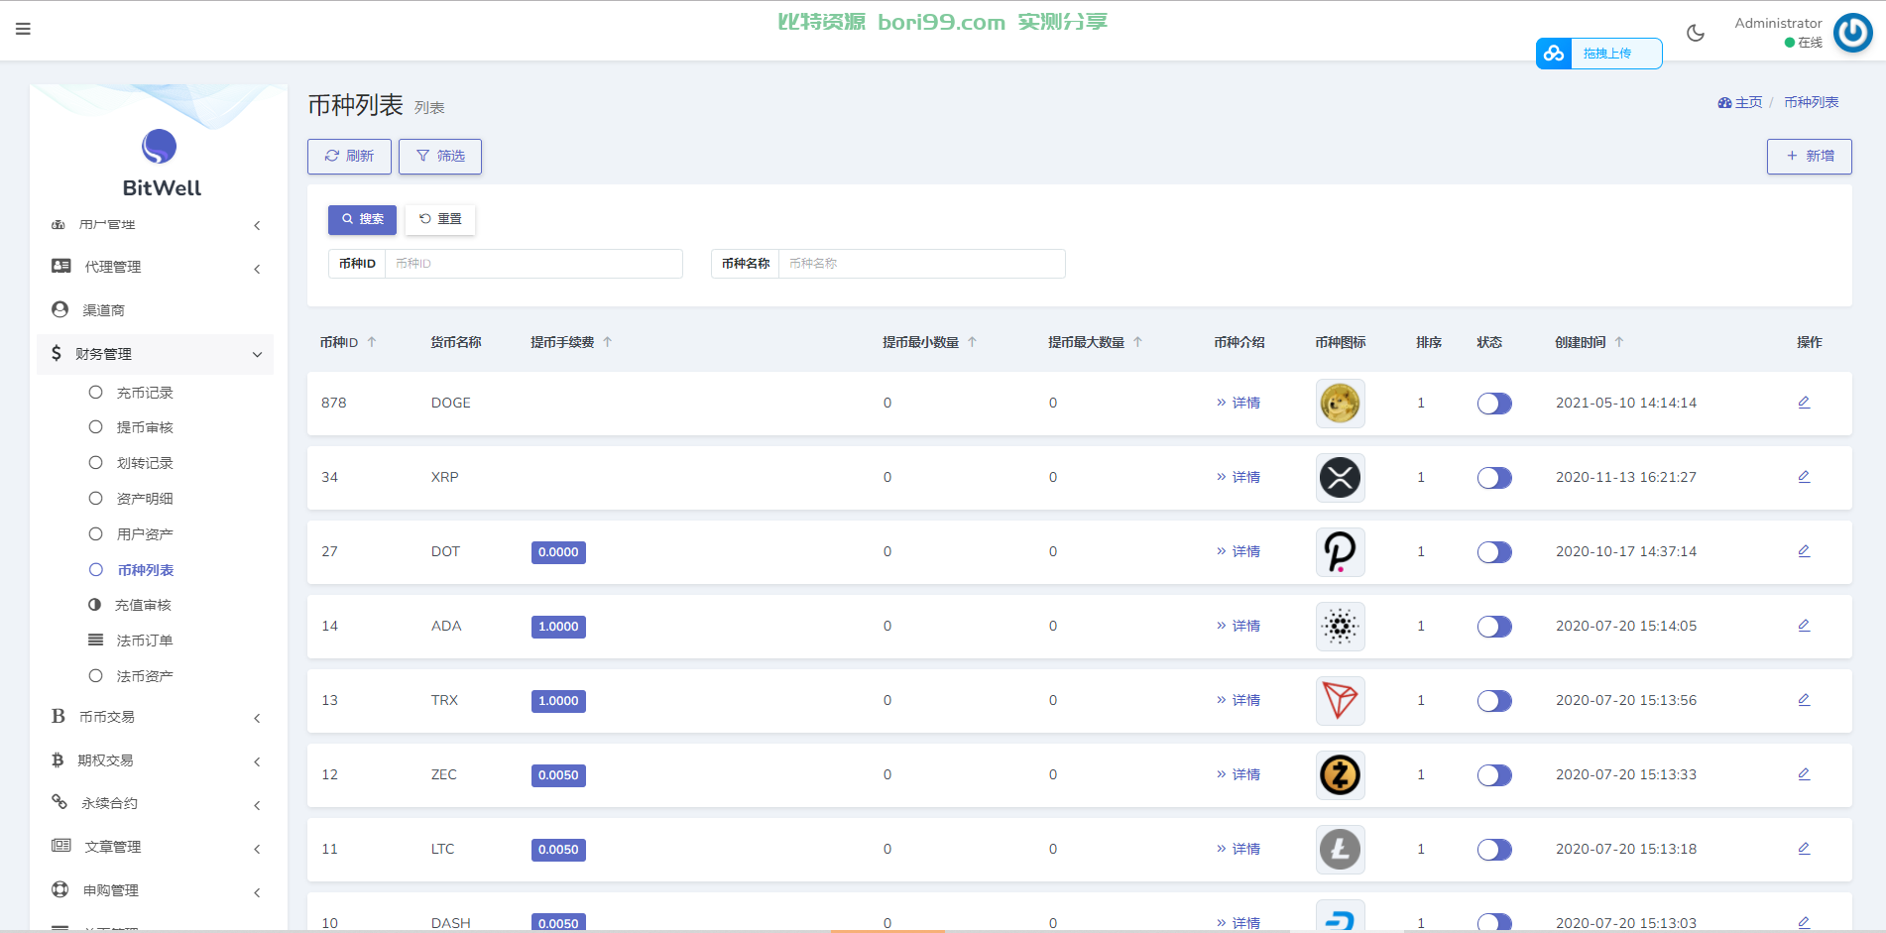Viewport: 1886px width, 933px height.
Task: Open the XRP coin icon thumbnail
Action: coord(1340,478)
